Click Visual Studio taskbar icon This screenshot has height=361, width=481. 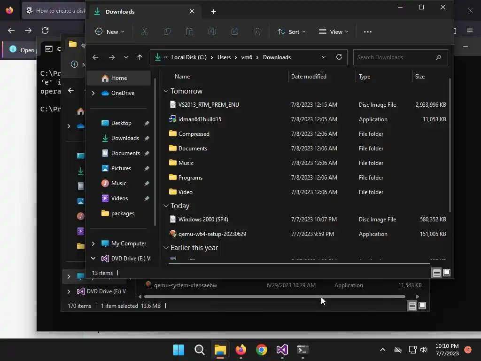click(282, 350)
